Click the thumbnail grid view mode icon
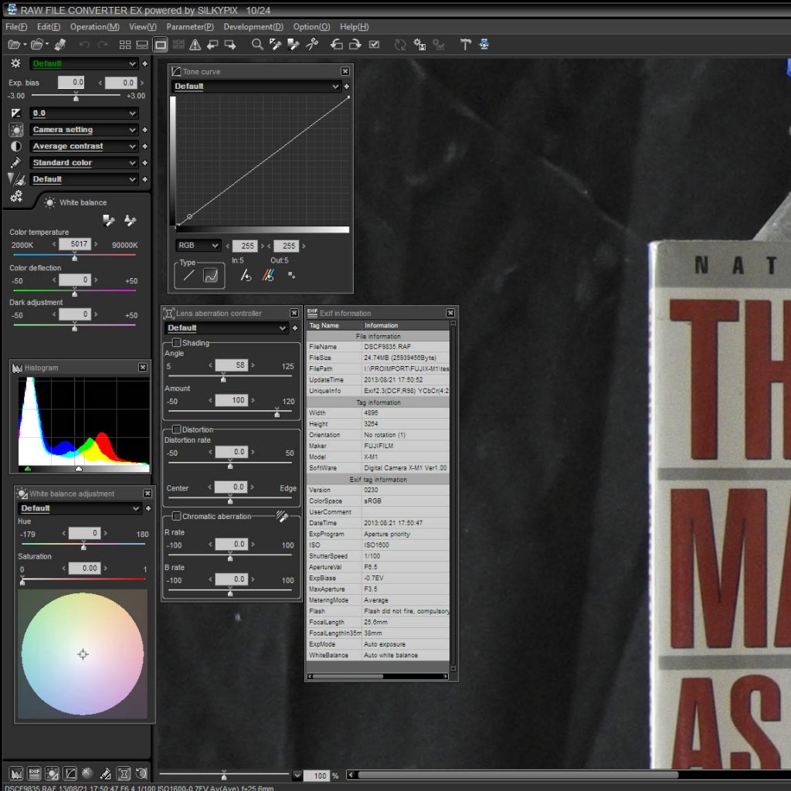The image size is (791, 791). [x=124, y=45]
